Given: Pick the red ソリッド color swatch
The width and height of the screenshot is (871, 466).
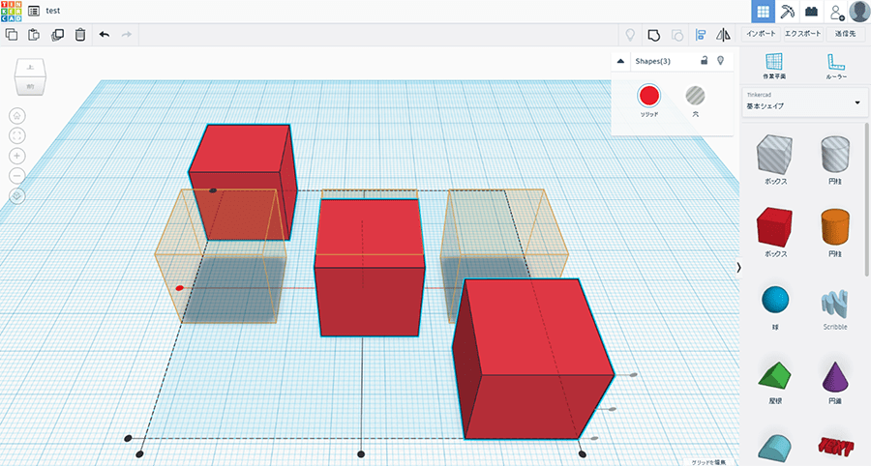Looking at the screenshot, I should (648, 95).
